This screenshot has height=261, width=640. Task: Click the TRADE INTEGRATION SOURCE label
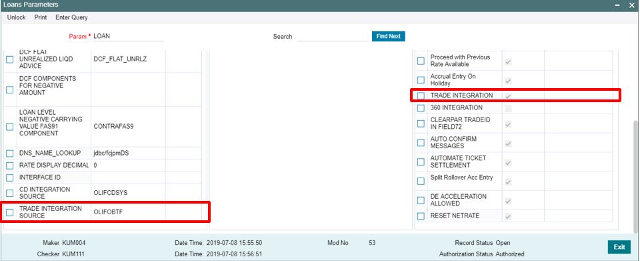click(51, 212)
